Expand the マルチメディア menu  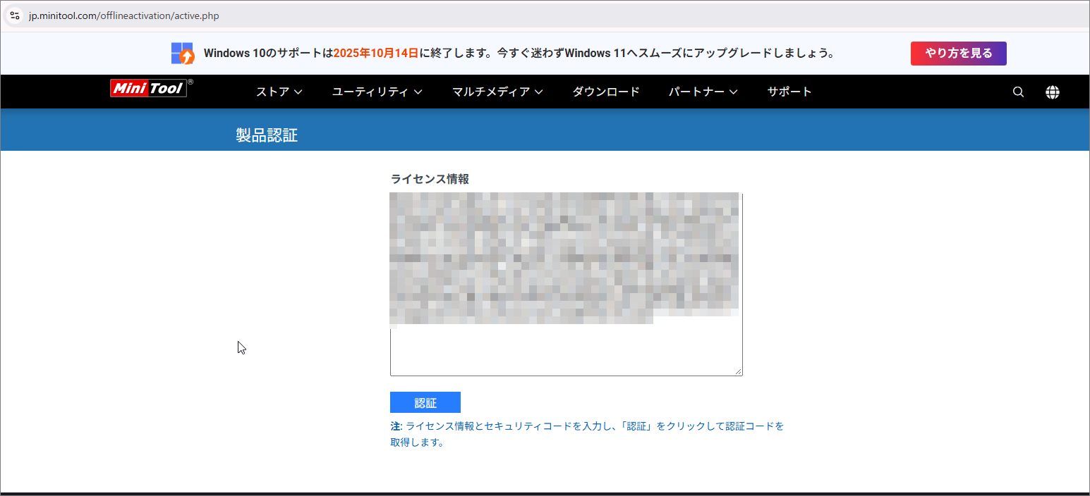[x=497, y=92]
